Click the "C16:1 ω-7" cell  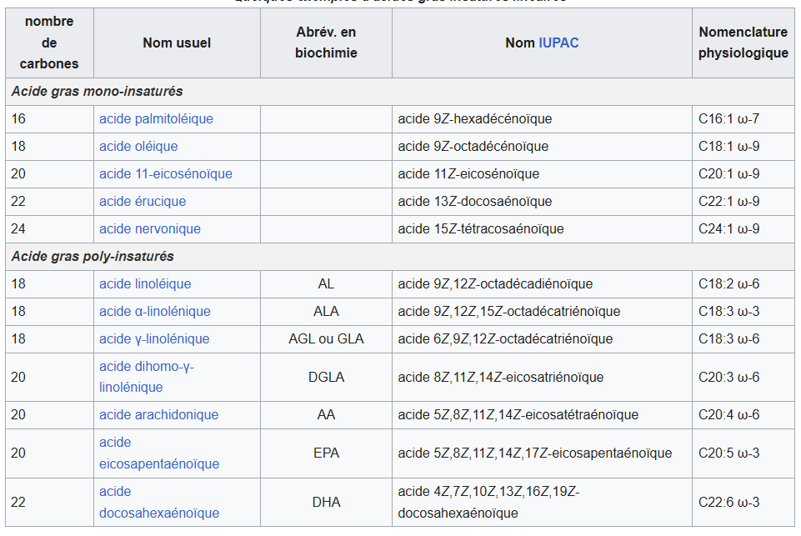coord(728,119)
